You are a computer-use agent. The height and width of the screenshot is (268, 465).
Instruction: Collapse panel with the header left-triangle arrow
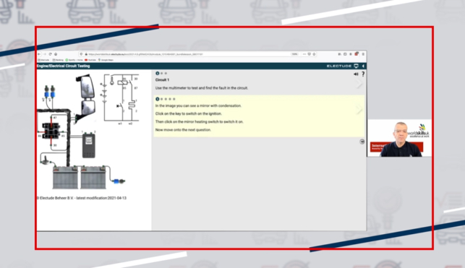[x=363, y=66]
